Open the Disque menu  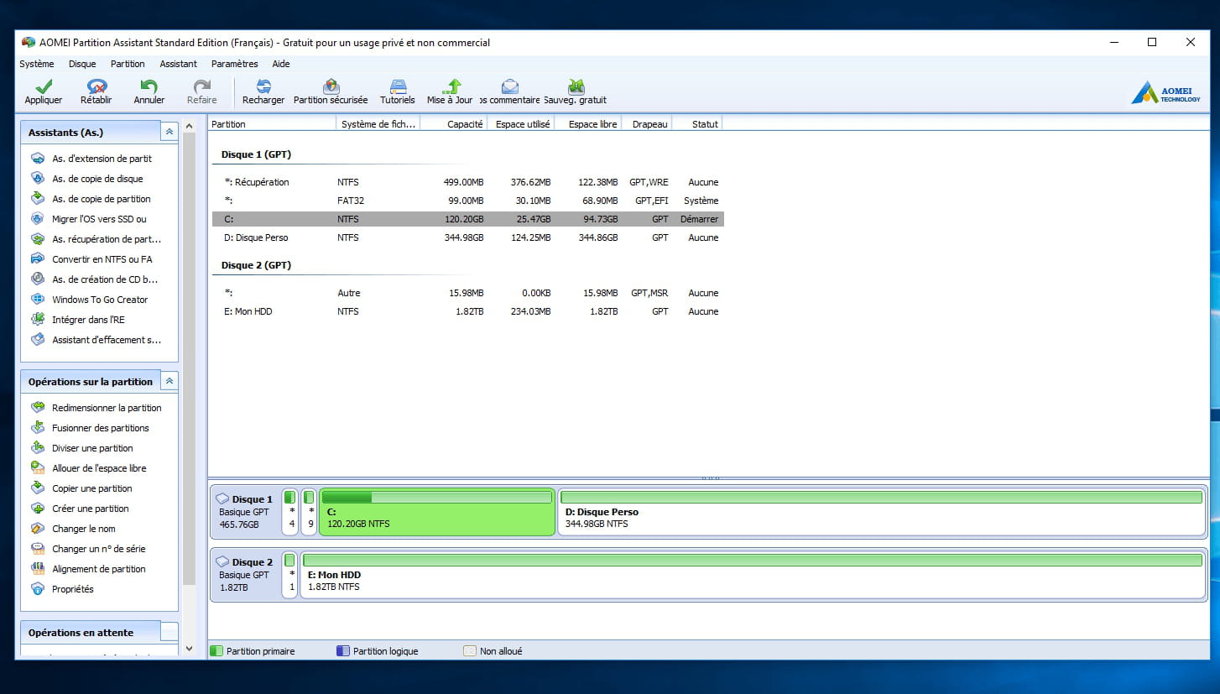[x=82, y=64]
